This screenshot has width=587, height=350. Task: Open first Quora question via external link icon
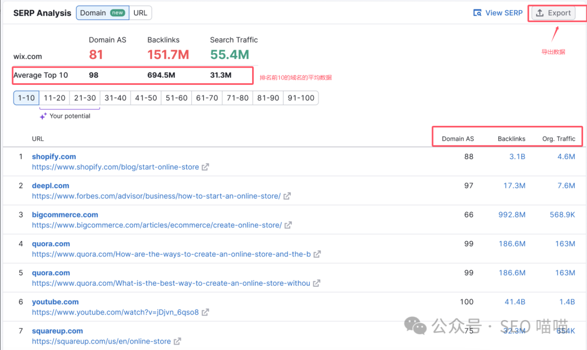pos(318,254)
